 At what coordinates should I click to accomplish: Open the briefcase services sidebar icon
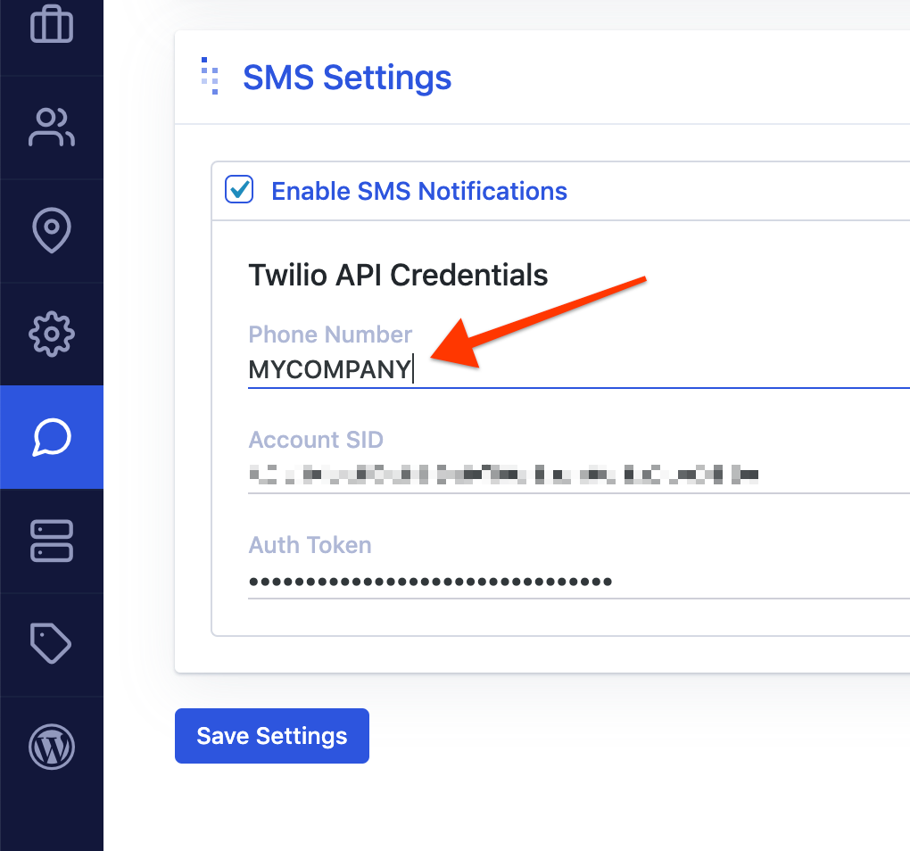coord(52,24)
